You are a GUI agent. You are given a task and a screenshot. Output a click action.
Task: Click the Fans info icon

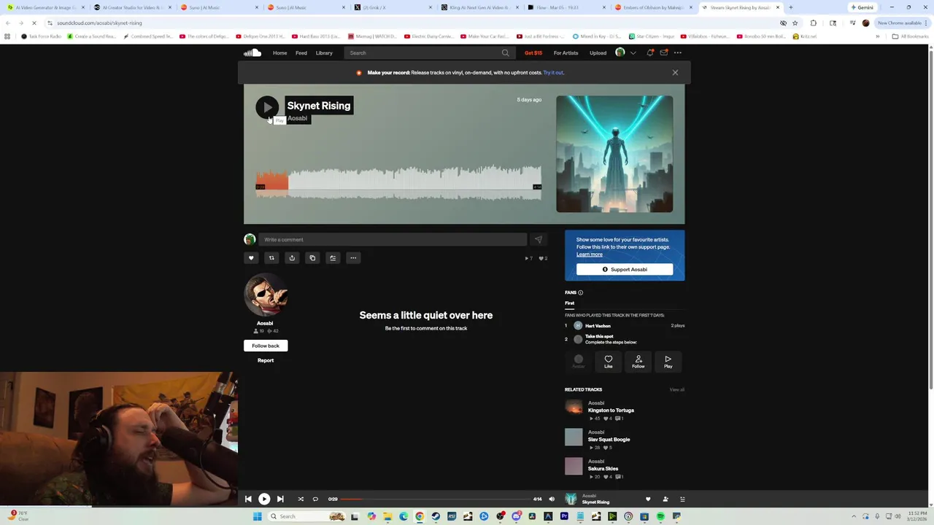(581, 292)
